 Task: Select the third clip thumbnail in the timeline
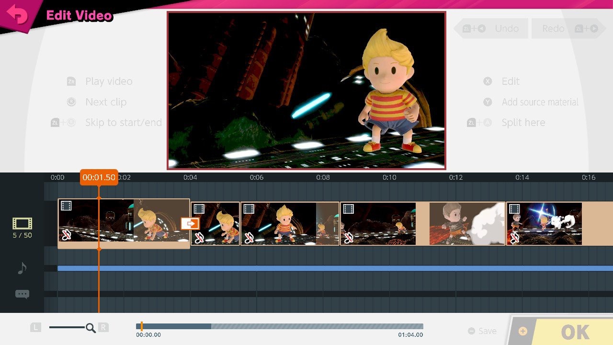(290, 223)
